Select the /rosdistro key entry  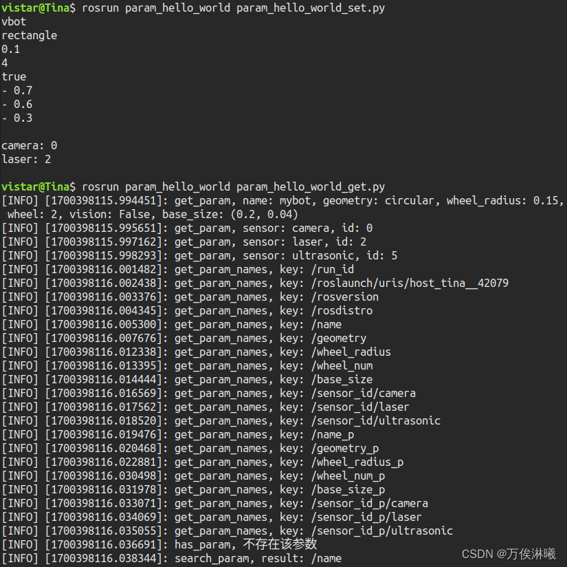pos(342,311)
